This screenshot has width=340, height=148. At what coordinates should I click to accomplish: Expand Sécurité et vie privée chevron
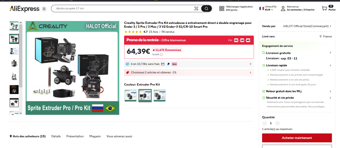click(x=330, y=98)
